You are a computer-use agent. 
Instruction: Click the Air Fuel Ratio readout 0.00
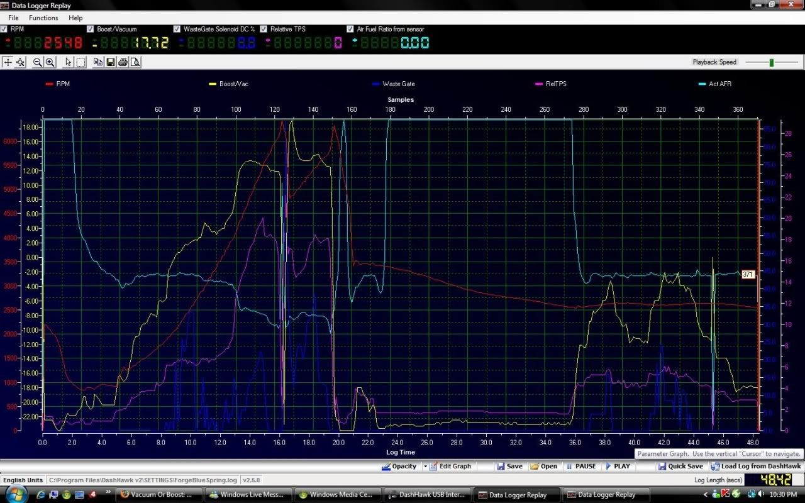[392, 43]
